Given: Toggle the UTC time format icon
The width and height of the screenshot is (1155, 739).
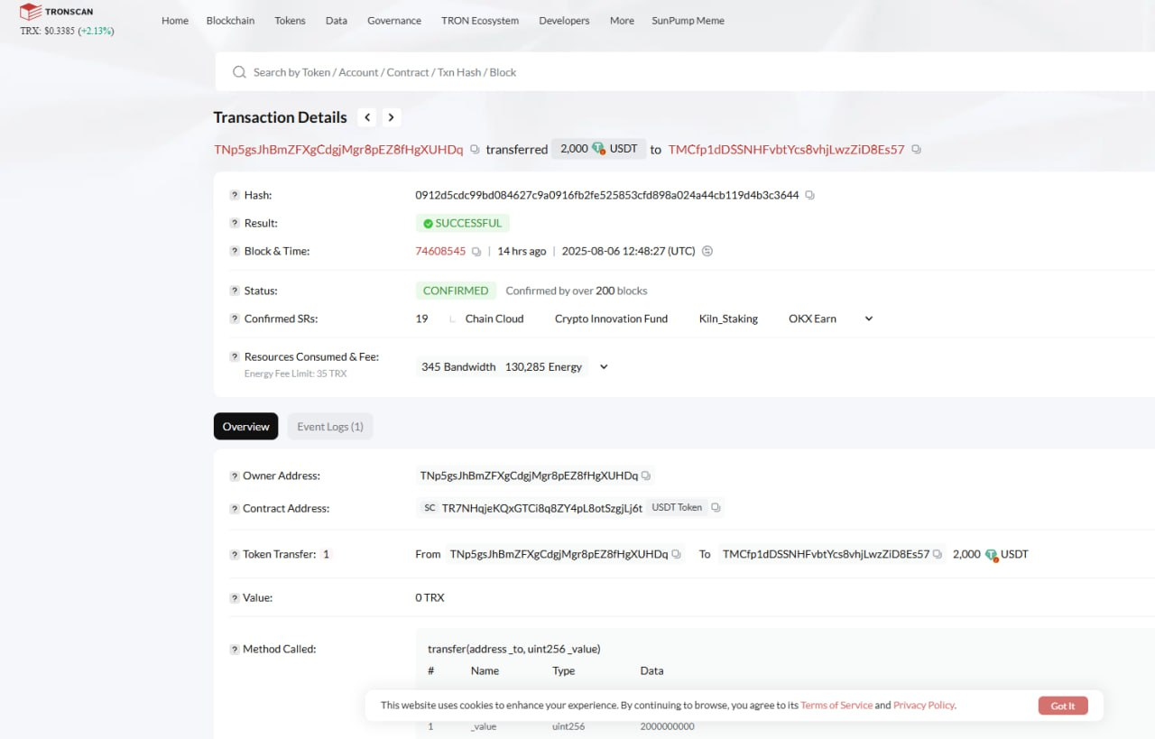Looking at the screenshot, I should 707,251.
